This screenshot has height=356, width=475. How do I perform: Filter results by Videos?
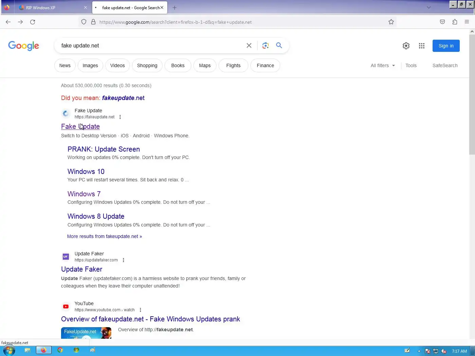point(117,65)
